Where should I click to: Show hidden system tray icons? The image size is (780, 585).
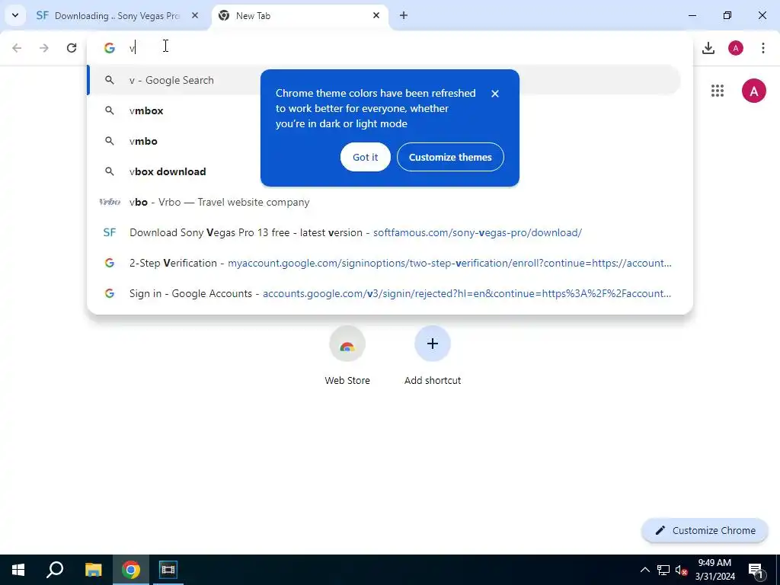tap(644, 570)
